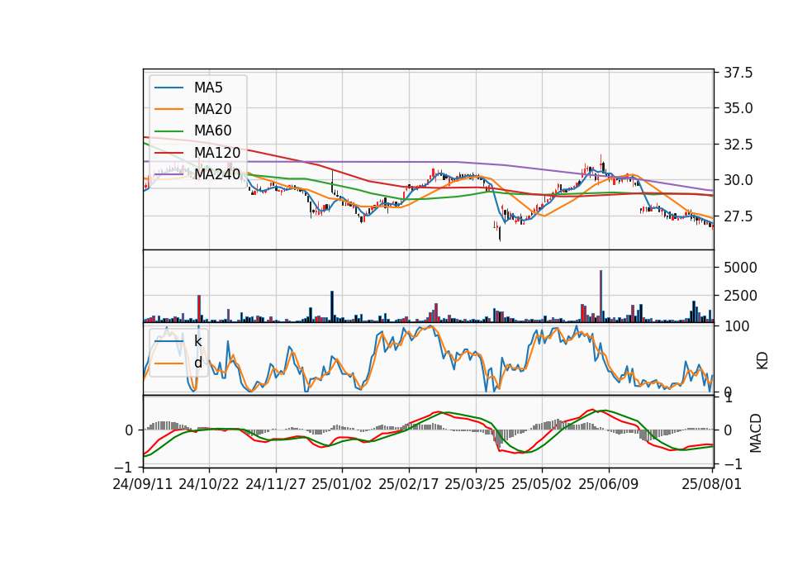Click the orange MA20 legend line swatch
The image size is (793, 570).
pos(169,109)
